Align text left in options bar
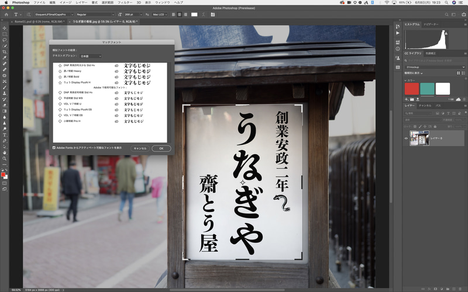Image resolution: width=468 pixels, height=292 pixels. pos(173,14)
